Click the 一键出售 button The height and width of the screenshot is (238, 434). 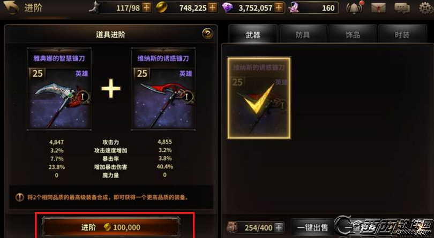pos(313,227)
